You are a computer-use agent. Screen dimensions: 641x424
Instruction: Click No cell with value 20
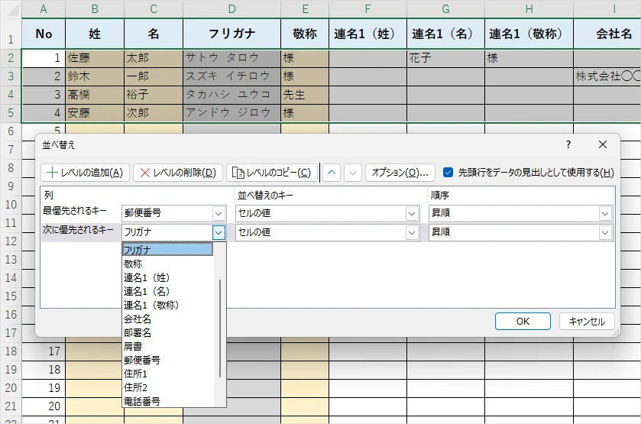[44, 406]
